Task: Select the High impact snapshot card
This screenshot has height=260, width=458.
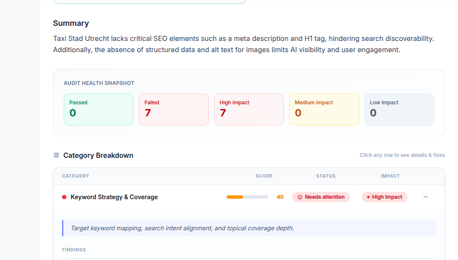Action: (249, 110)
